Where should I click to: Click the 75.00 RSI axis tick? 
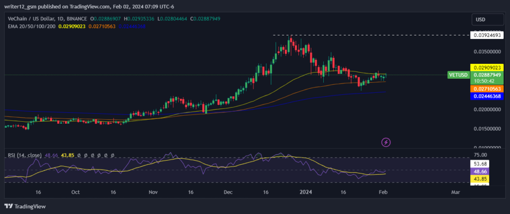coord(480,155)
